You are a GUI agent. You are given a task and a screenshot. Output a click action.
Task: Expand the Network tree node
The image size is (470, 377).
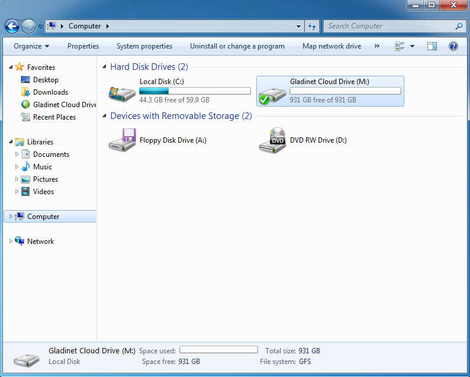coord(11,241)
